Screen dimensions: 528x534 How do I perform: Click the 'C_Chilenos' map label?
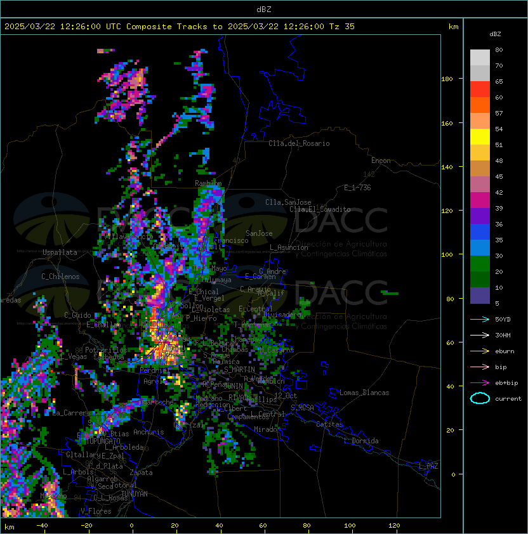point(60,277)
